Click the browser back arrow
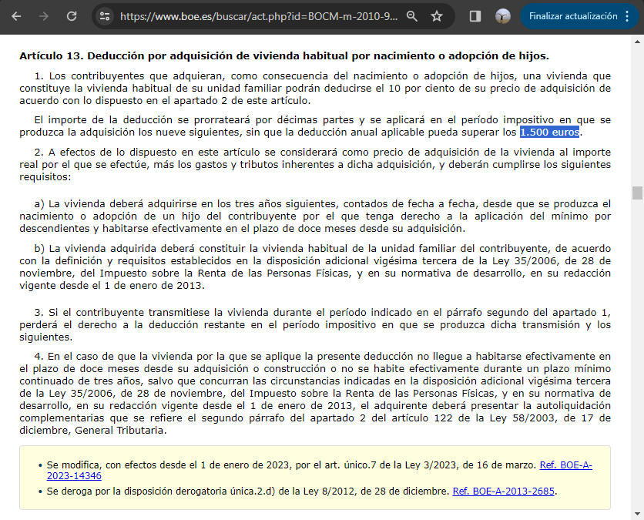This screenshot has width=644, height=520. tap(16, 16)
